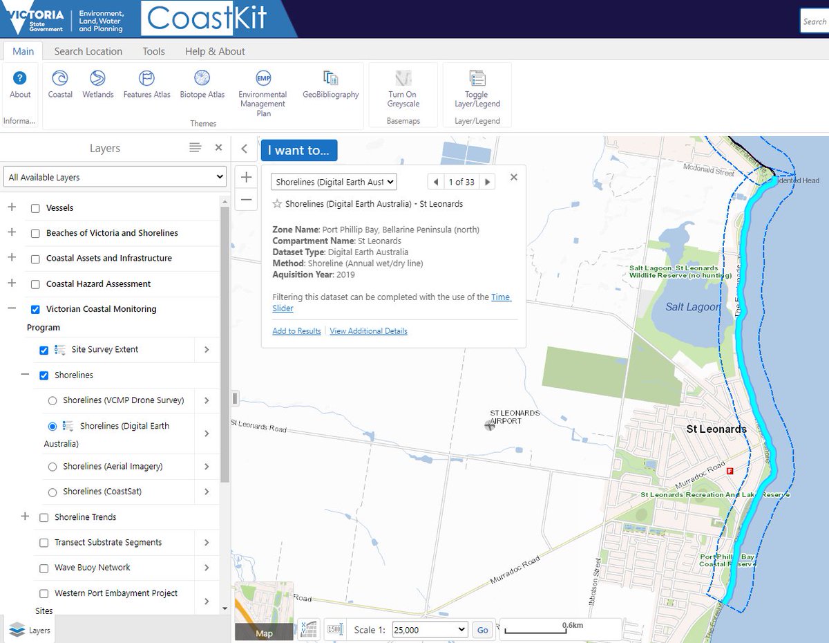Select Shorelines (CoastSat) radio button

pyautogui.click(x=53, y=492)
